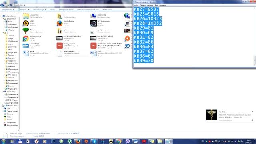Open the Упорядочить dropdown in Explorer
Image resolution: width=256 pixels, height=144 pixels.
pos(8,10)
